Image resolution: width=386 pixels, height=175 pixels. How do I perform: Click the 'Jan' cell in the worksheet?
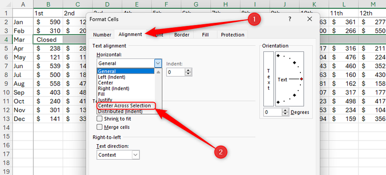pos(23,22)
